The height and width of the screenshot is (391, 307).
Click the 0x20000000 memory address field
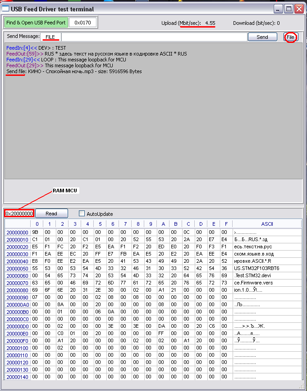tap(19, 214)
